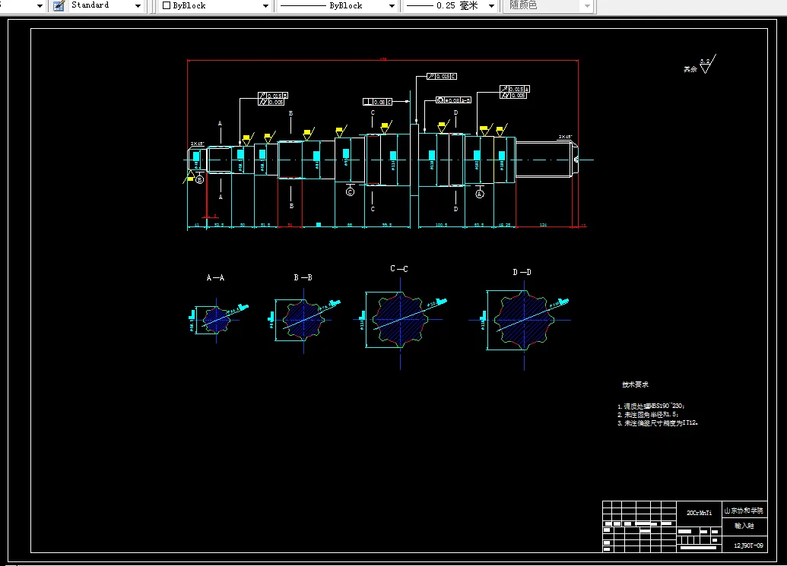Select the 输入轴 title block cell
The width and height of the screenshot is (787, 566).
pyautogui.click(x=744, y=526)
